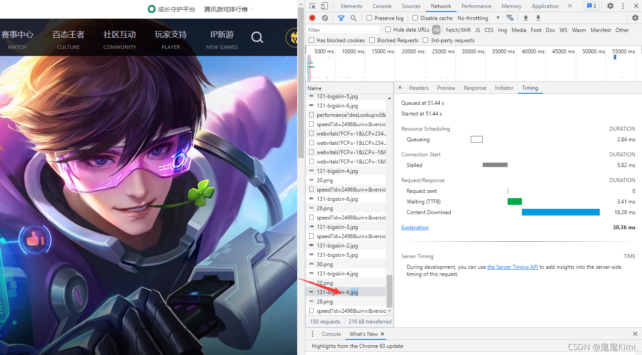Filter requests by Manifest type

[601, 30]
